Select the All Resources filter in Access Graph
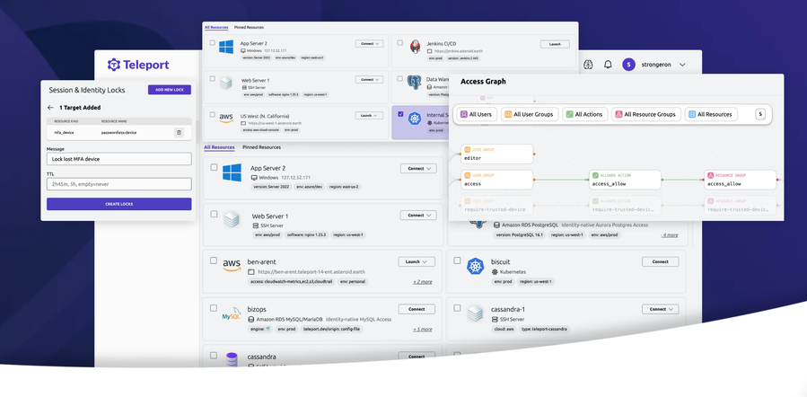The width and height of the screenshot is (807, 397). coord(711,114)
